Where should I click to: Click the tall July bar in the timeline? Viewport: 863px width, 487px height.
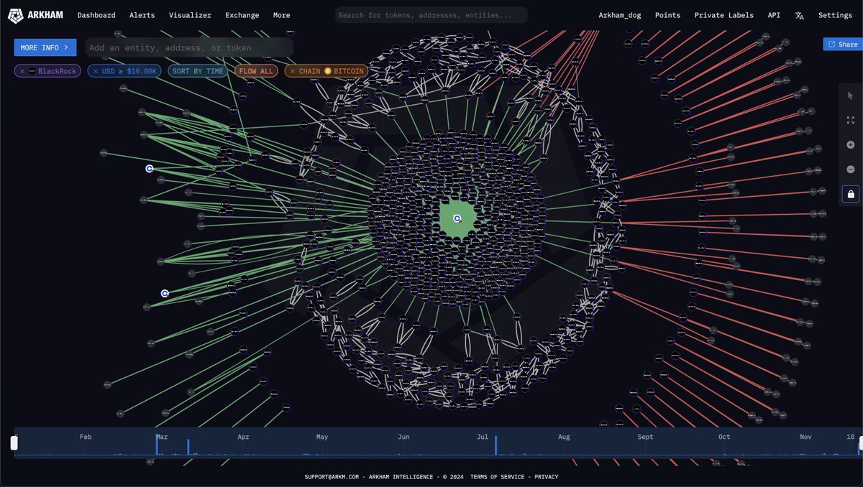pyautogui.click(x=496, y=445)
